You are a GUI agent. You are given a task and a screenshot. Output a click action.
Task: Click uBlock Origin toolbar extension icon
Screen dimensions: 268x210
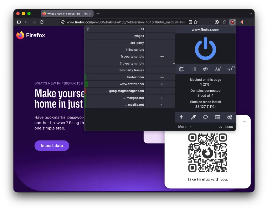[232, 22]
